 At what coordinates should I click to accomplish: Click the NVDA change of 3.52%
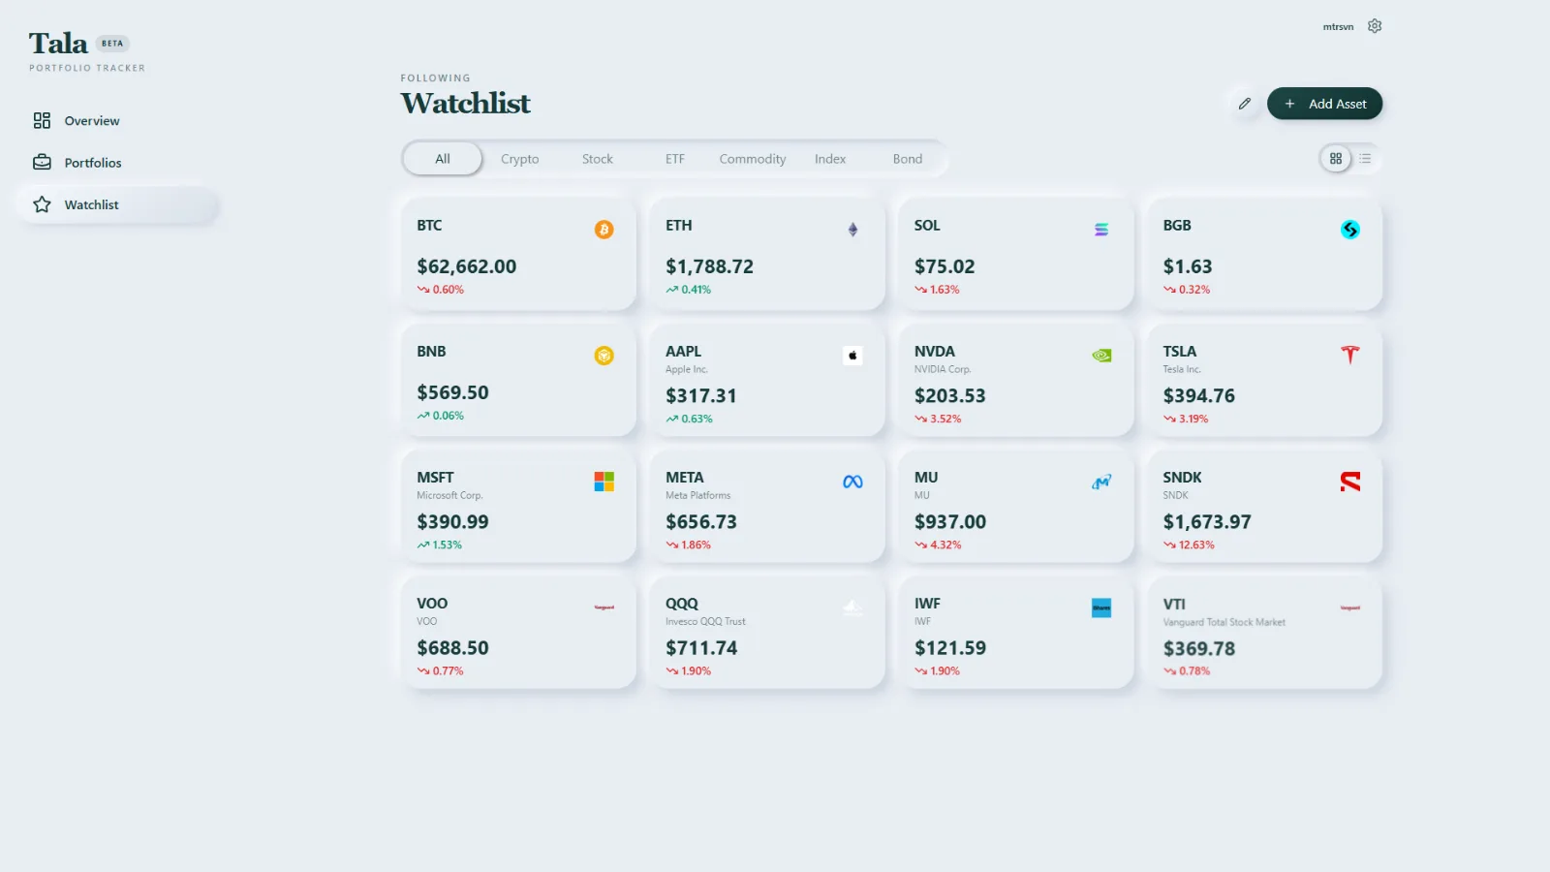pos(938,420)
